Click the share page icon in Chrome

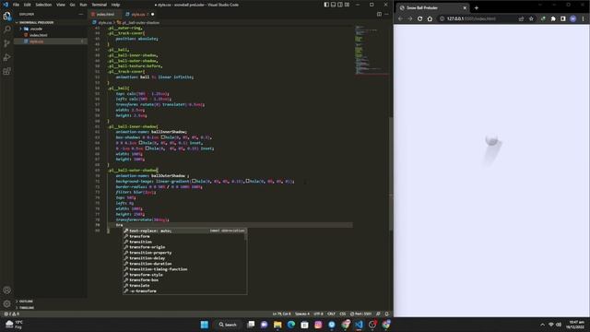click(521, 18)
